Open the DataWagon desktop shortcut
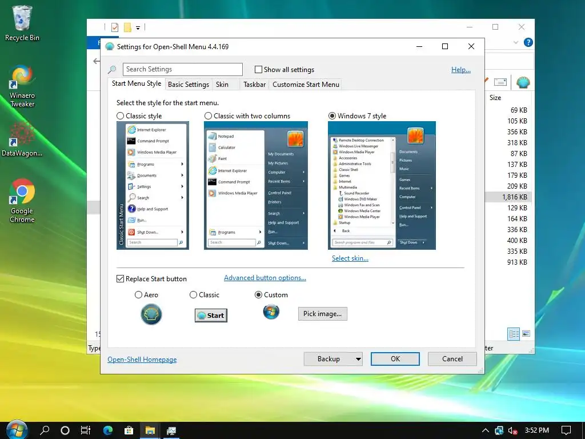 [x=22, y=139]
